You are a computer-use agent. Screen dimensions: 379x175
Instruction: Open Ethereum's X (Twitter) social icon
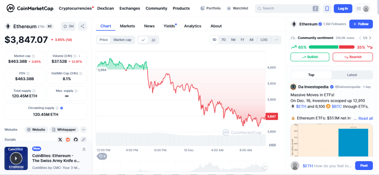tap(60, 140)
